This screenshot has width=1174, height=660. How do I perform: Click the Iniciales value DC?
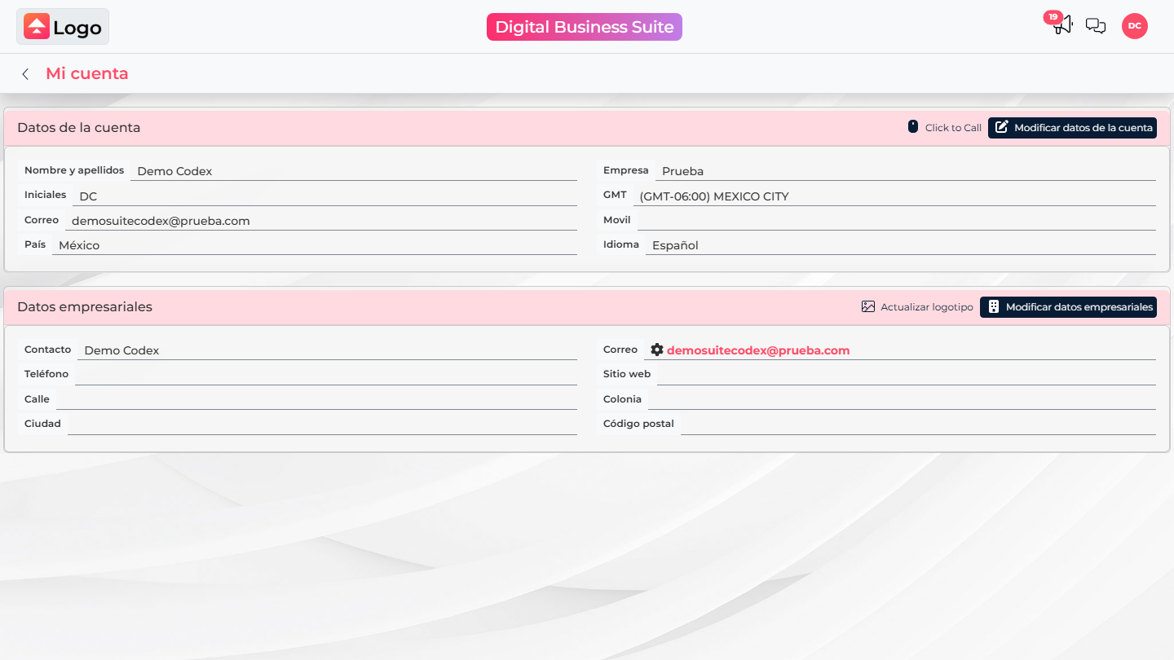324,196
